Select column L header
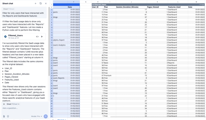206x120 pixels. [x=178, y=2]
